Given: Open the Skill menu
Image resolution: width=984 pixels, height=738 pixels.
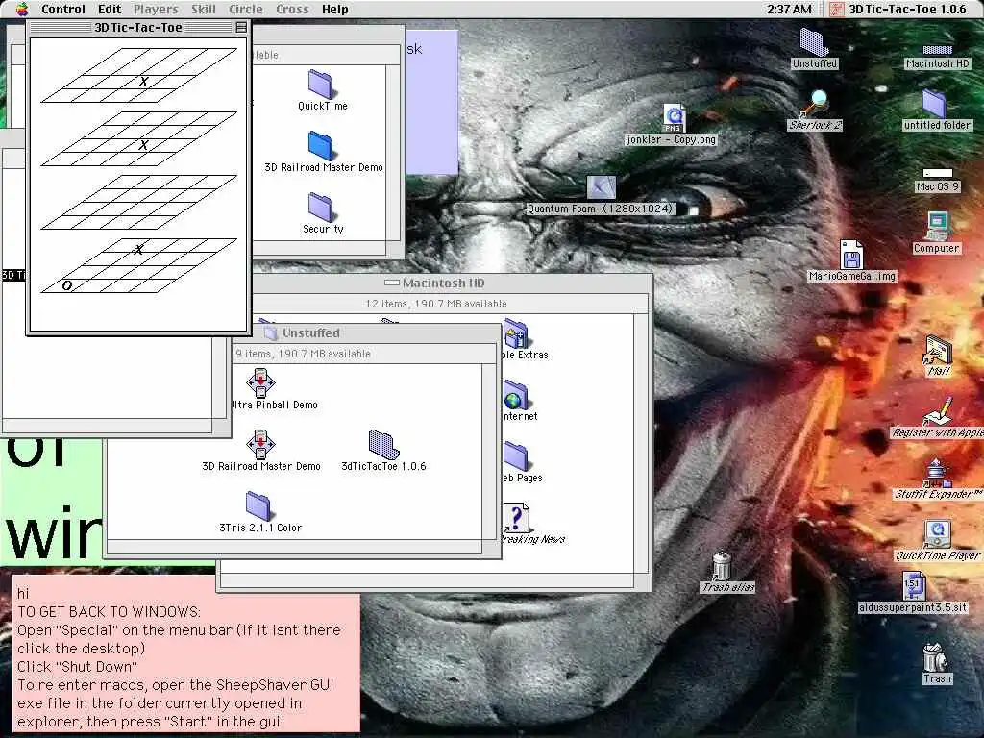Looking at the screenshot, I should pos(204,10).
